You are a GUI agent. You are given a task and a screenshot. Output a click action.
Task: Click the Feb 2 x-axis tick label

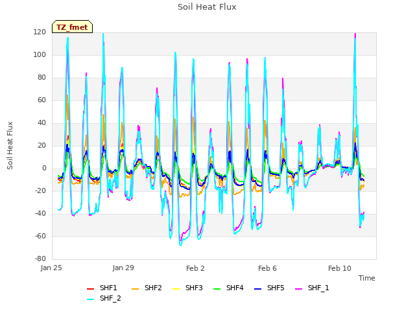pyautogui.click(x=195, y=269)
